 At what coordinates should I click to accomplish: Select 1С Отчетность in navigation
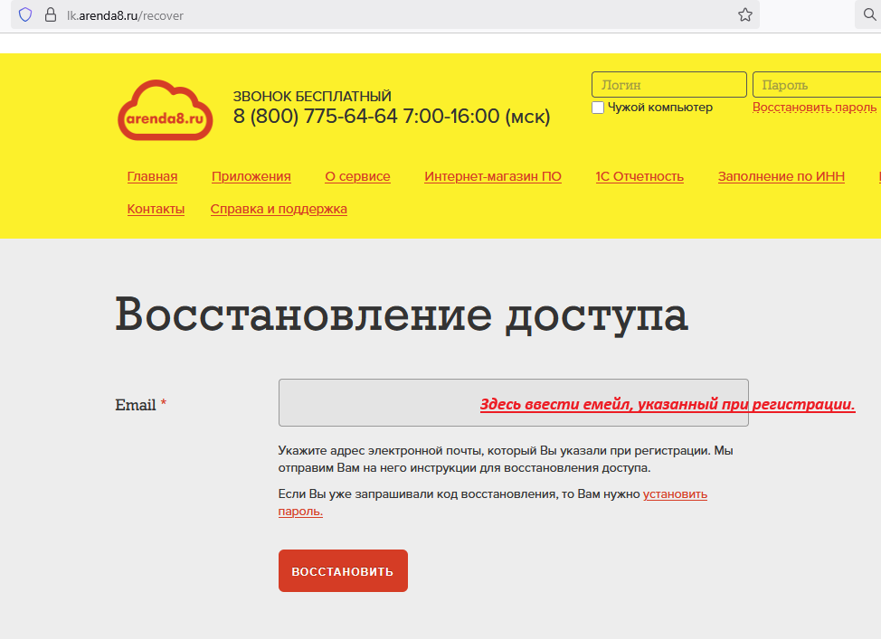pos(639,176)
